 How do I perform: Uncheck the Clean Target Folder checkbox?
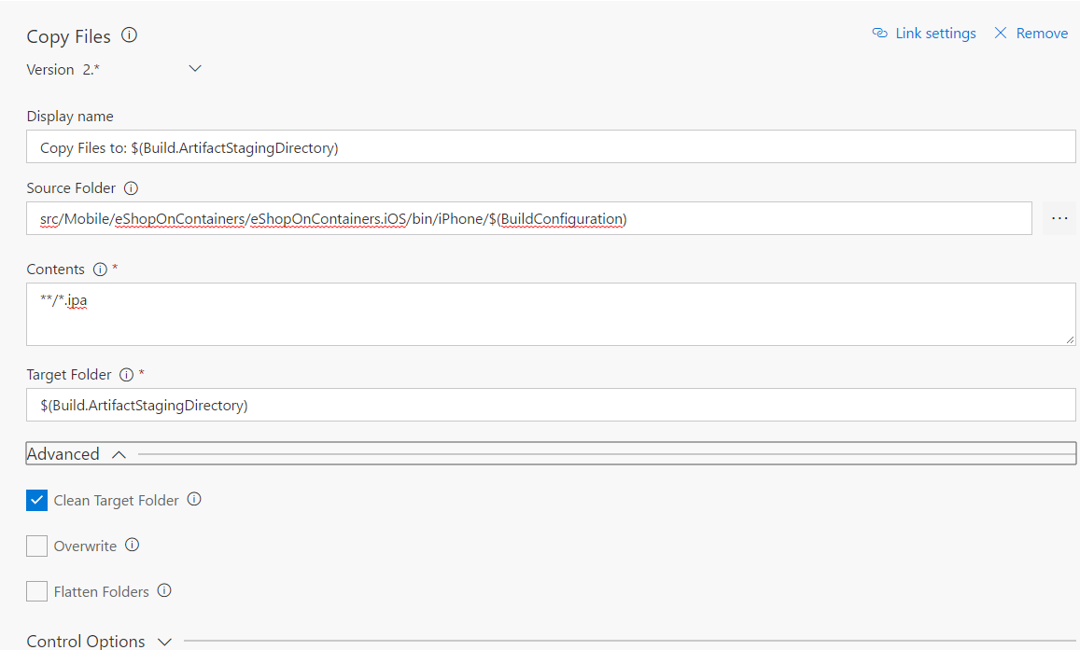click(x=36, y=501)
